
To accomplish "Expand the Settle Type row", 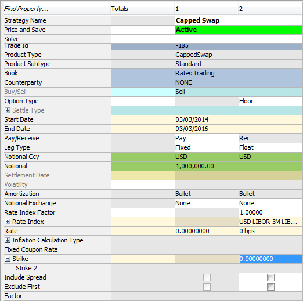I will (x=8, y=110).
